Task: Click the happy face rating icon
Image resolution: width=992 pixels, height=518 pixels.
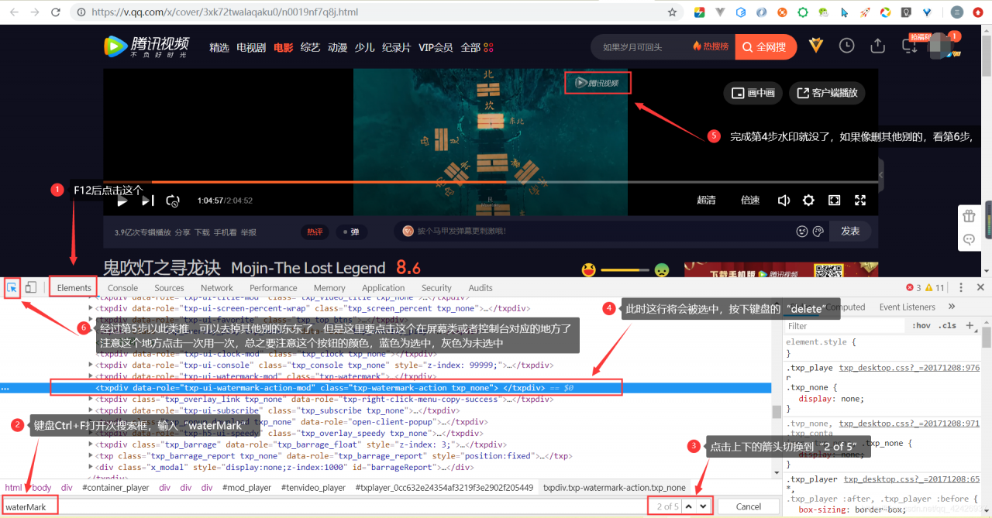Action: (589, 270)
